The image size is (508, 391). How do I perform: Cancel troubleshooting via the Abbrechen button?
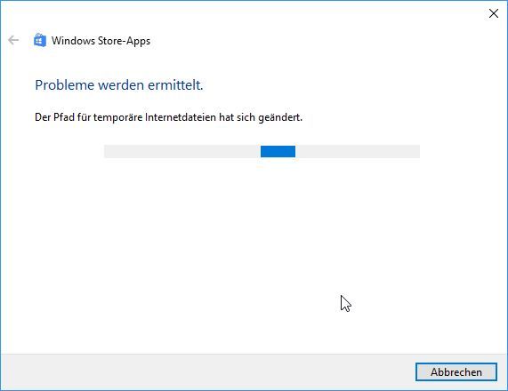[x=456, y=372]
